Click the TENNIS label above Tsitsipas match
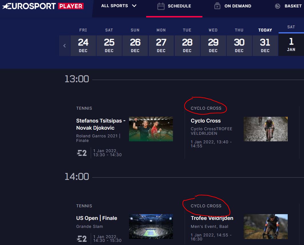Screen dimensions: 304x245 (x=84, y=108)
